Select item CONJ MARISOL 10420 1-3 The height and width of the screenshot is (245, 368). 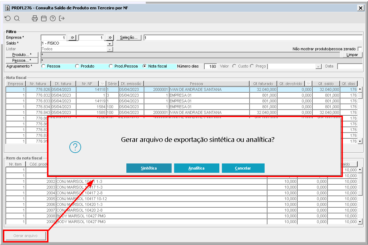(x=181, y=204)
